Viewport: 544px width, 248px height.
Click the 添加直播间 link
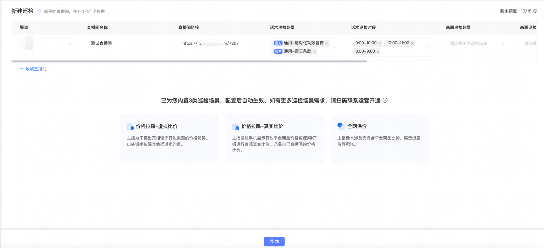pyautogui.click(x=33, y=69)
